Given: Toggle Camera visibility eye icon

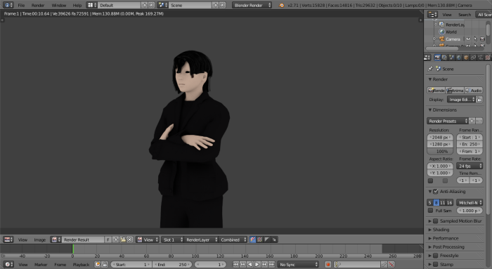Looking at the screenshot, I should [x=468, y=39].
